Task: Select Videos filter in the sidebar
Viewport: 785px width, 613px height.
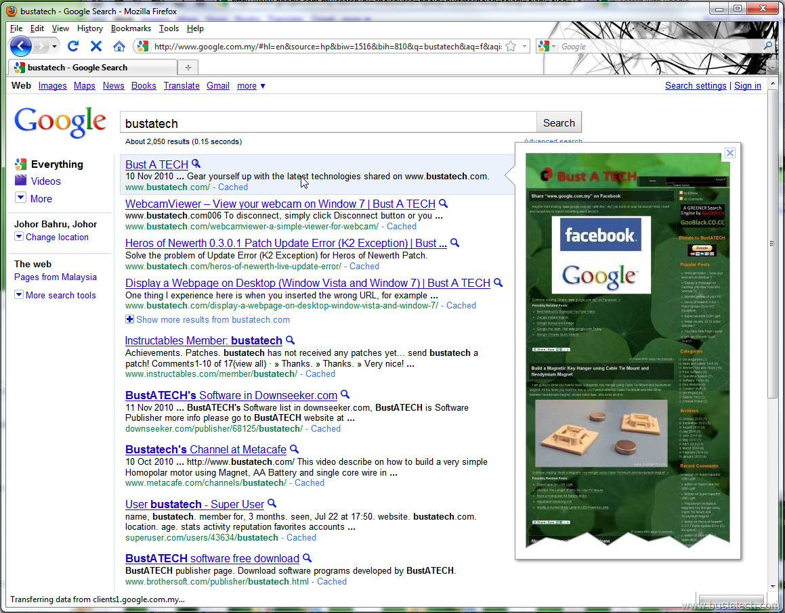Action: tap(45, 181)
